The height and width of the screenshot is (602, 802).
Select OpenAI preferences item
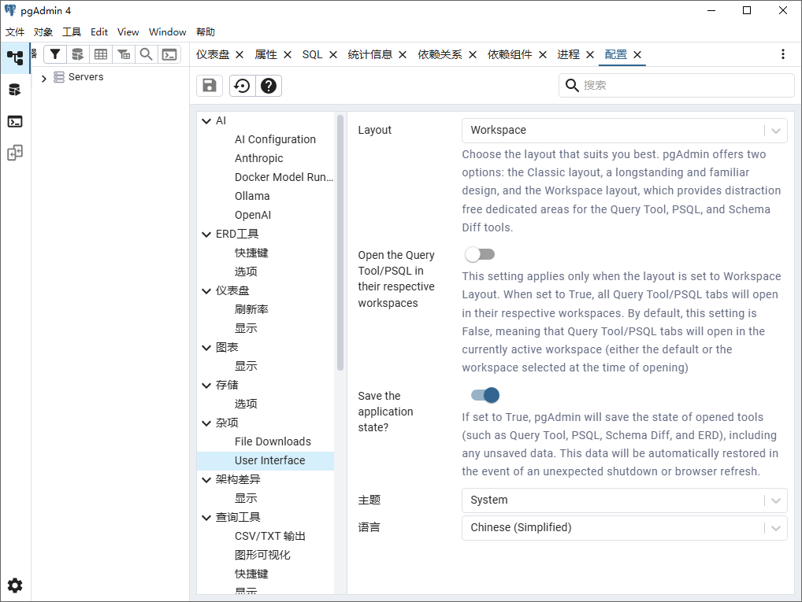[x=253, y=215]
